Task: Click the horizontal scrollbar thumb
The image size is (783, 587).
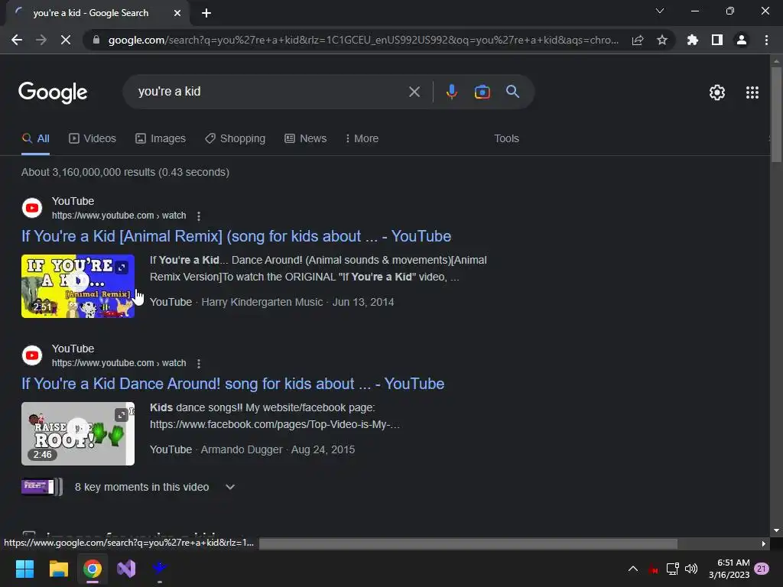Action: [x=468, y=543]
